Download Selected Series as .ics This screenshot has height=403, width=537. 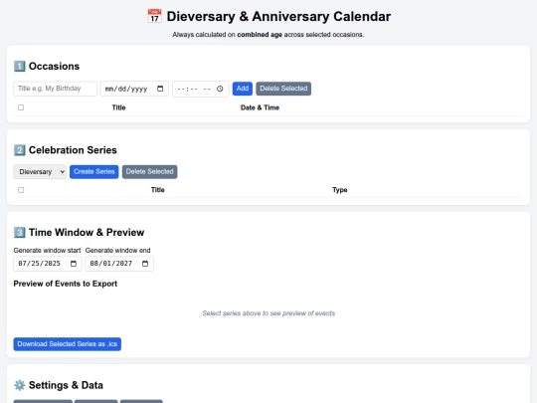click(x=68, y=344)
